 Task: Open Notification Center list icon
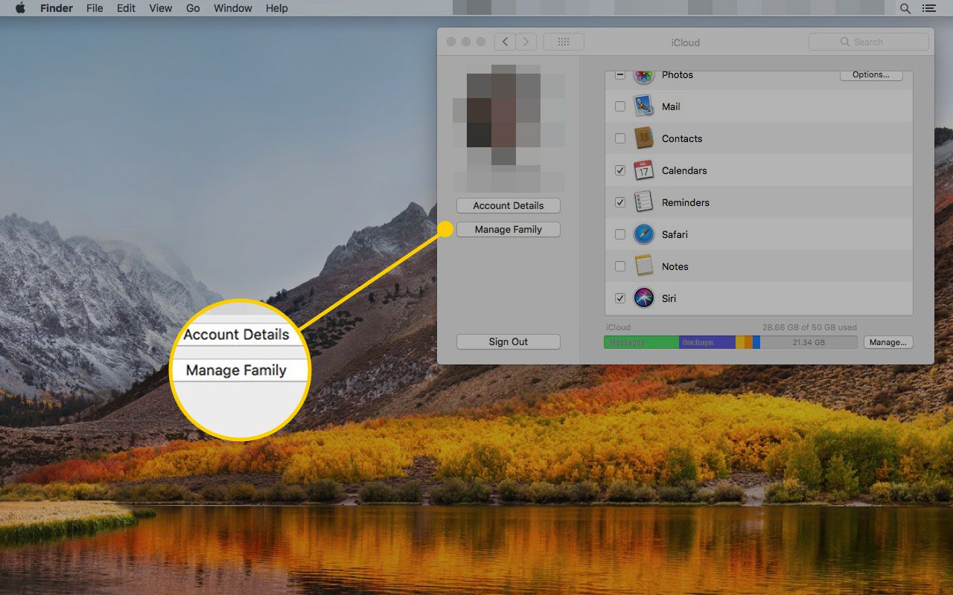(928, 8)
